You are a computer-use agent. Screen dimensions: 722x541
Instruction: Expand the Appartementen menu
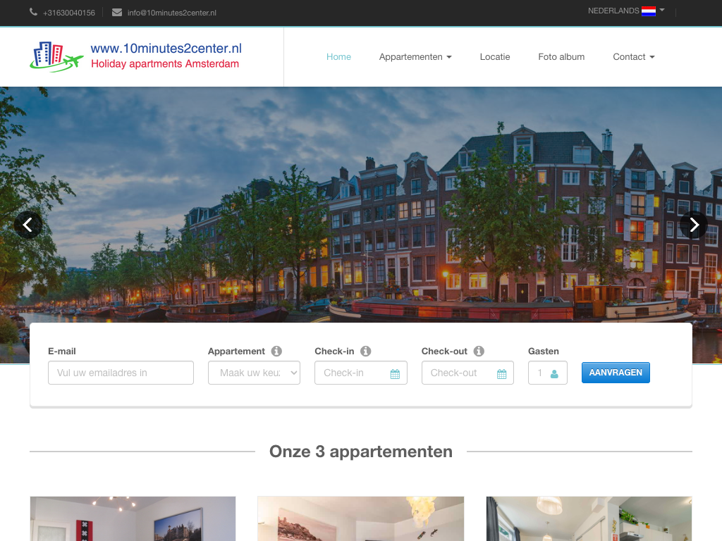click(x=415, y=57)
